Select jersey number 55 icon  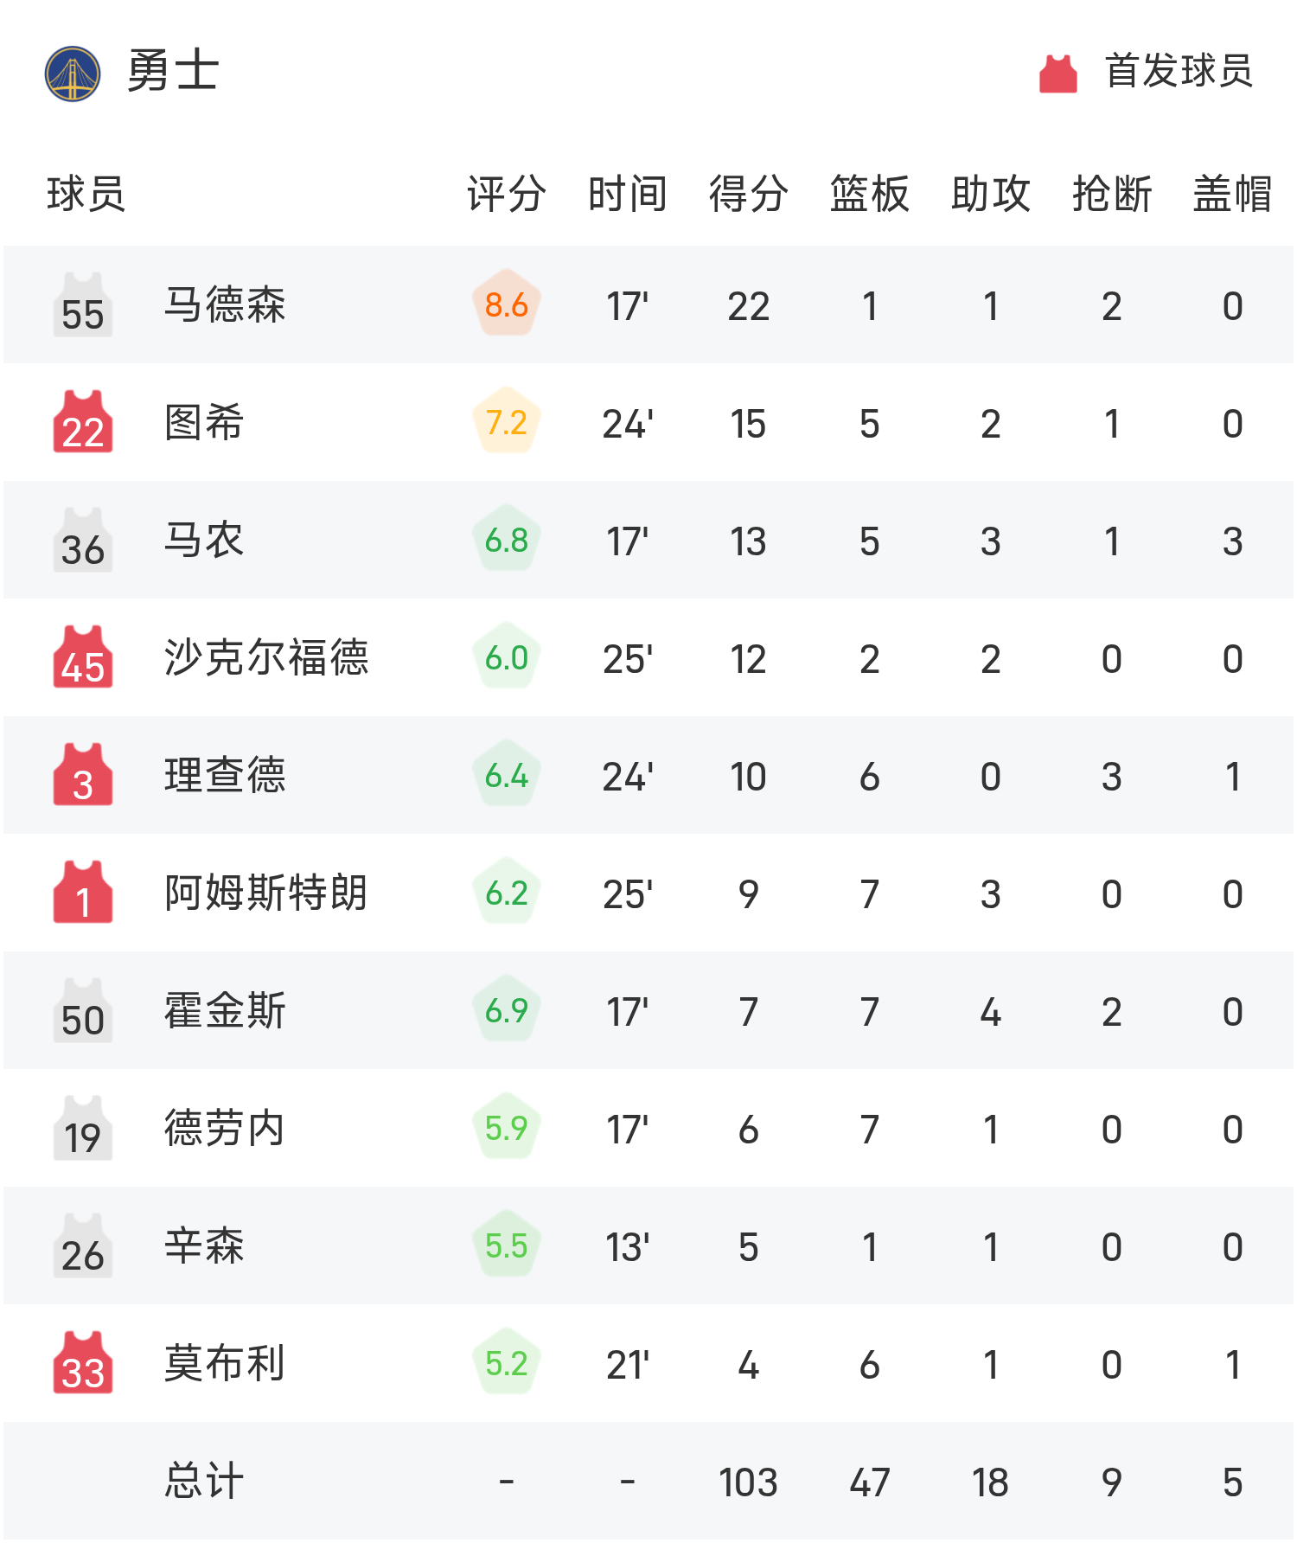coord(83,304)
